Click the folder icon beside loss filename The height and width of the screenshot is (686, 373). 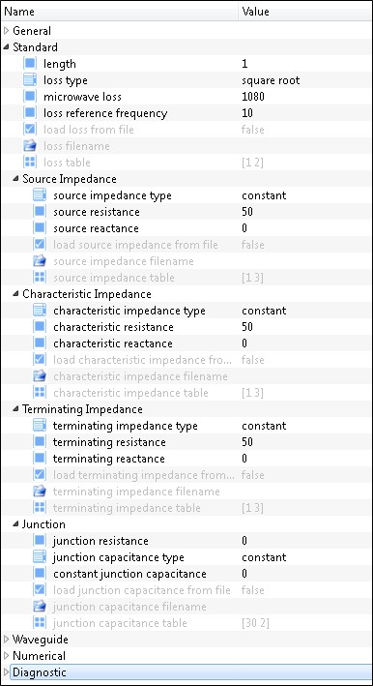(x=30, y=146)
